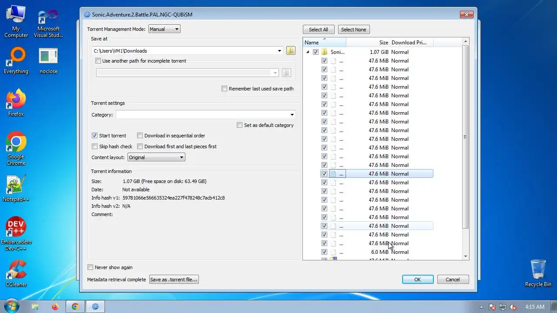Show hidden tray icons arrow
The image size is (557, 313).
tap(481, 307)
